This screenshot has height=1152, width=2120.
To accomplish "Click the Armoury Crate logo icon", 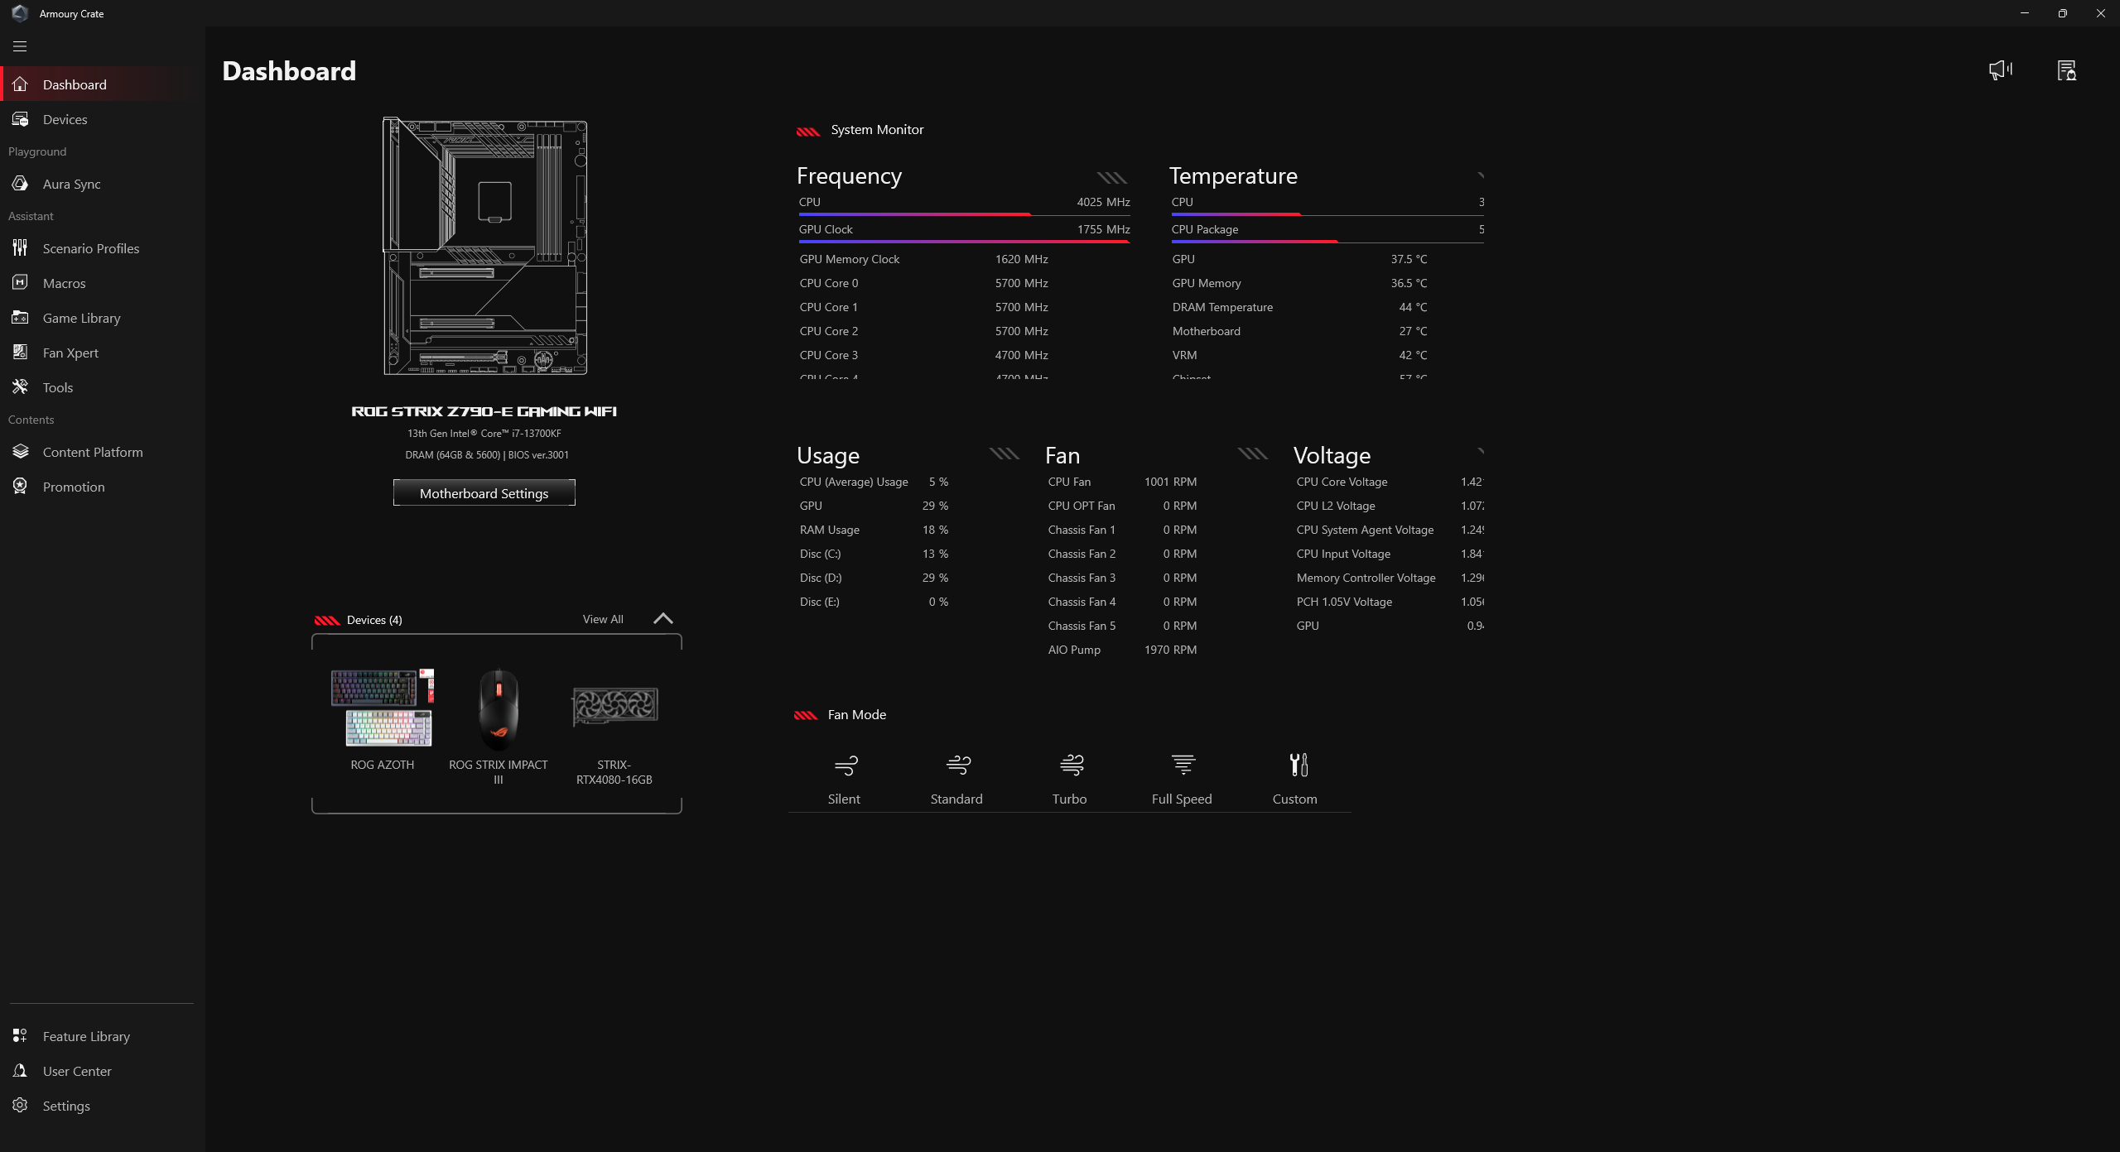I will [20, 13].
